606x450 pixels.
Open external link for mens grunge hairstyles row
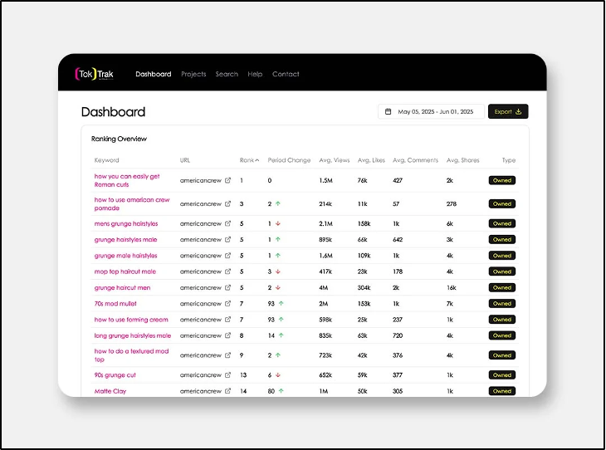pyautogui.click(x=227, y=223)
